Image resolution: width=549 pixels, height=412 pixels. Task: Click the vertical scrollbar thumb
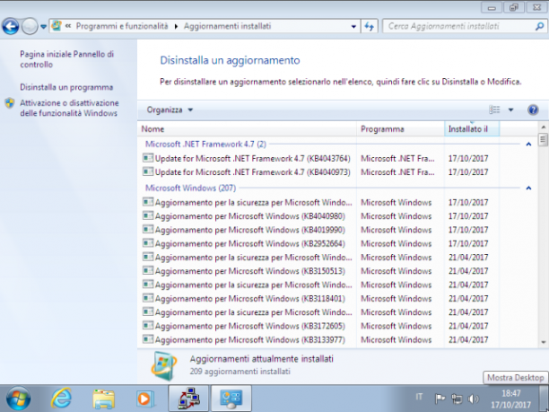[x=543, y=140]
